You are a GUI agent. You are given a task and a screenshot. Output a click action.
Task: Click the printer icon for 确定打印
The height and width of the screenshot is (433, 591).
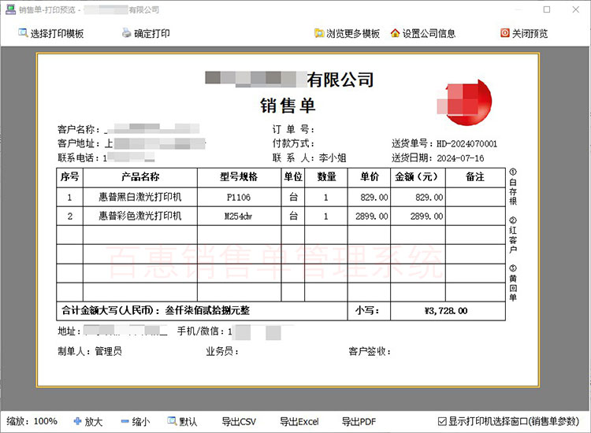127,33
